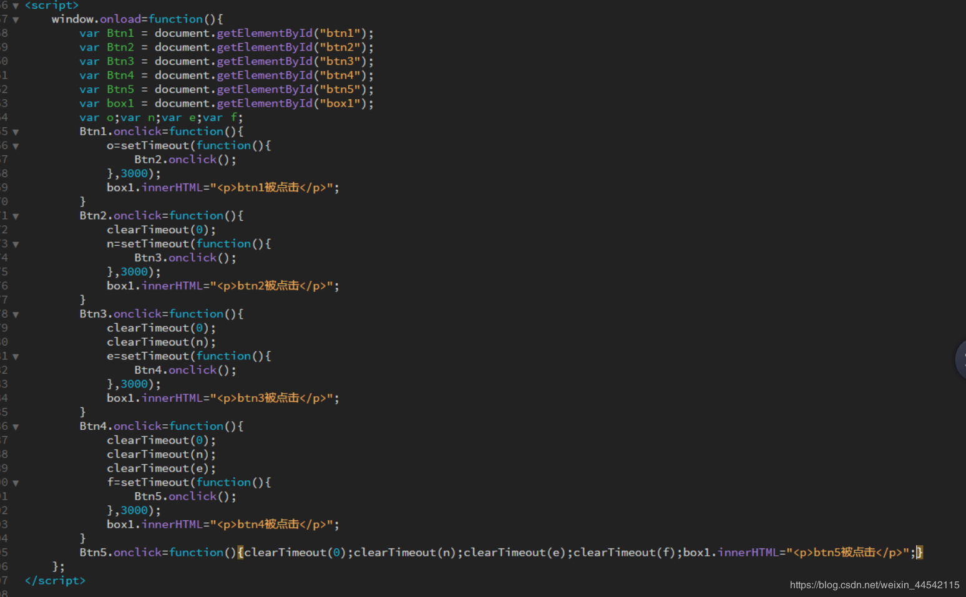
Task: Click the "Btn5.onclick();" call line
Action: (x=185, y=497)
